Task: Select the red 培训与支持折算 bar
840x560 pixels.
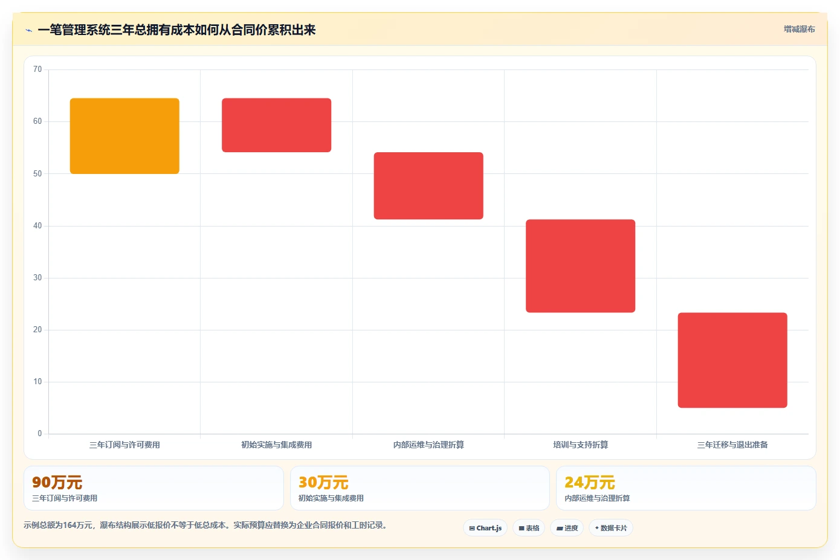Action: (x=580, y=266)
